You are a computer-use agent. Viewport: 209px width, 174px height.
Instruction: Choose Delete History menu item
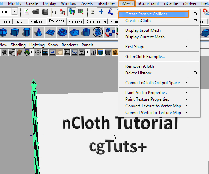click(x=138, y=73)
